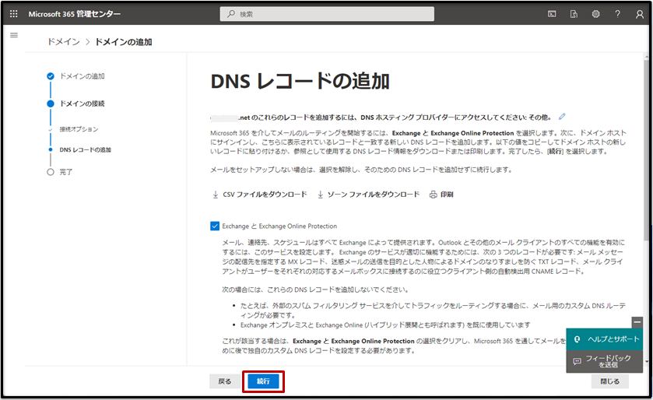Open the settings gear icon

pos(596,14)
